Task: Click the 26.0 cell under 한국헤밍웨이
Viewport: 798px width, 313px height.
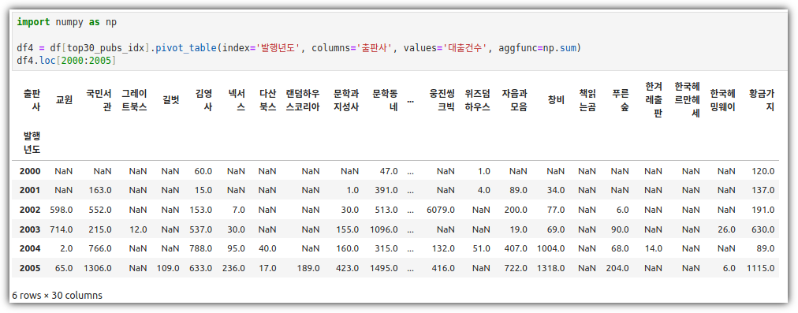Action: (x=726, y=229)
